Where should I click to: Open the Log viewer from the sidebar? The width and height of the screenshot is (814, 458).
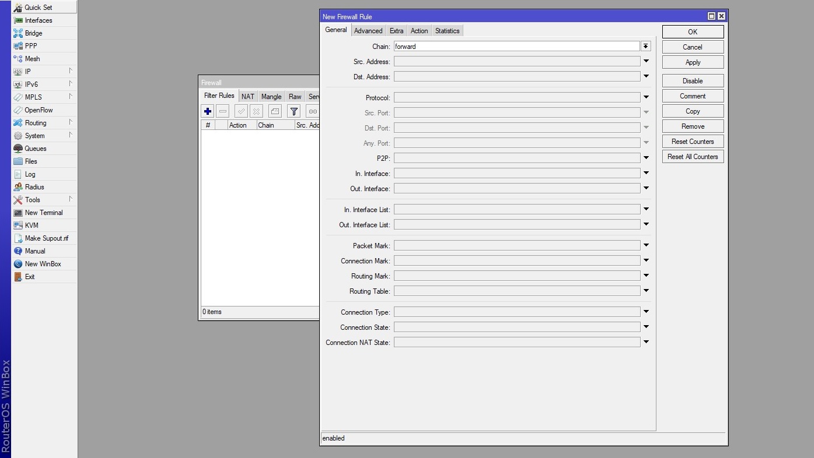[29, 174]
